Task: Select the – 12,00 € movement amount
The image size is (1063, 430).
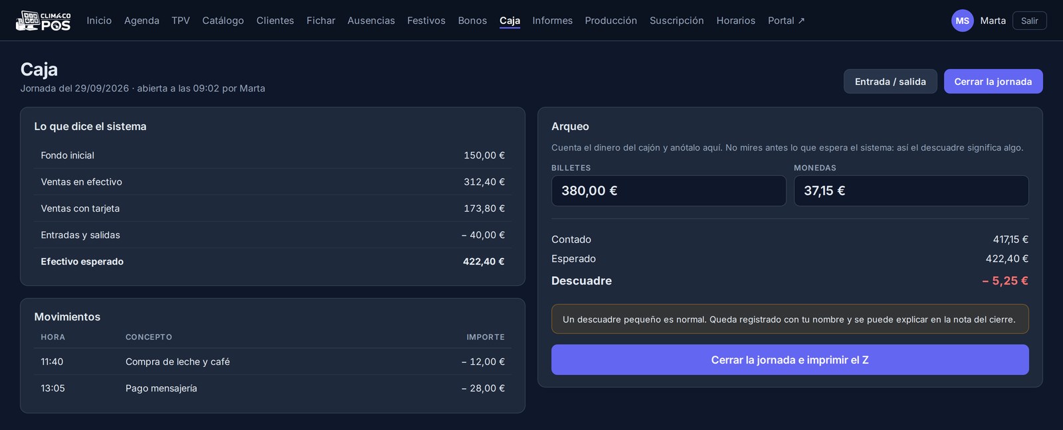Action: point(483,362)
